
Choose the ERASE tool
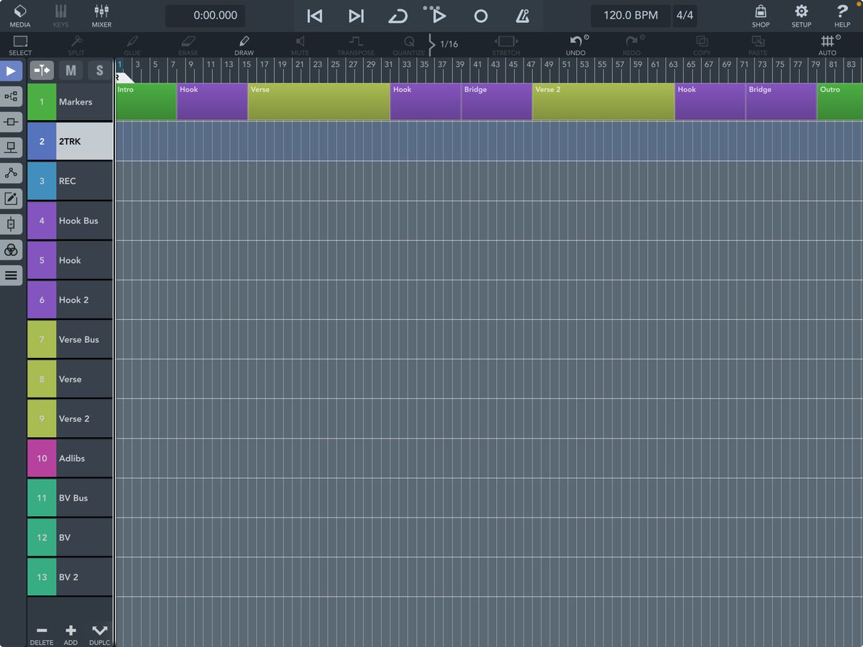pos(188,45)
